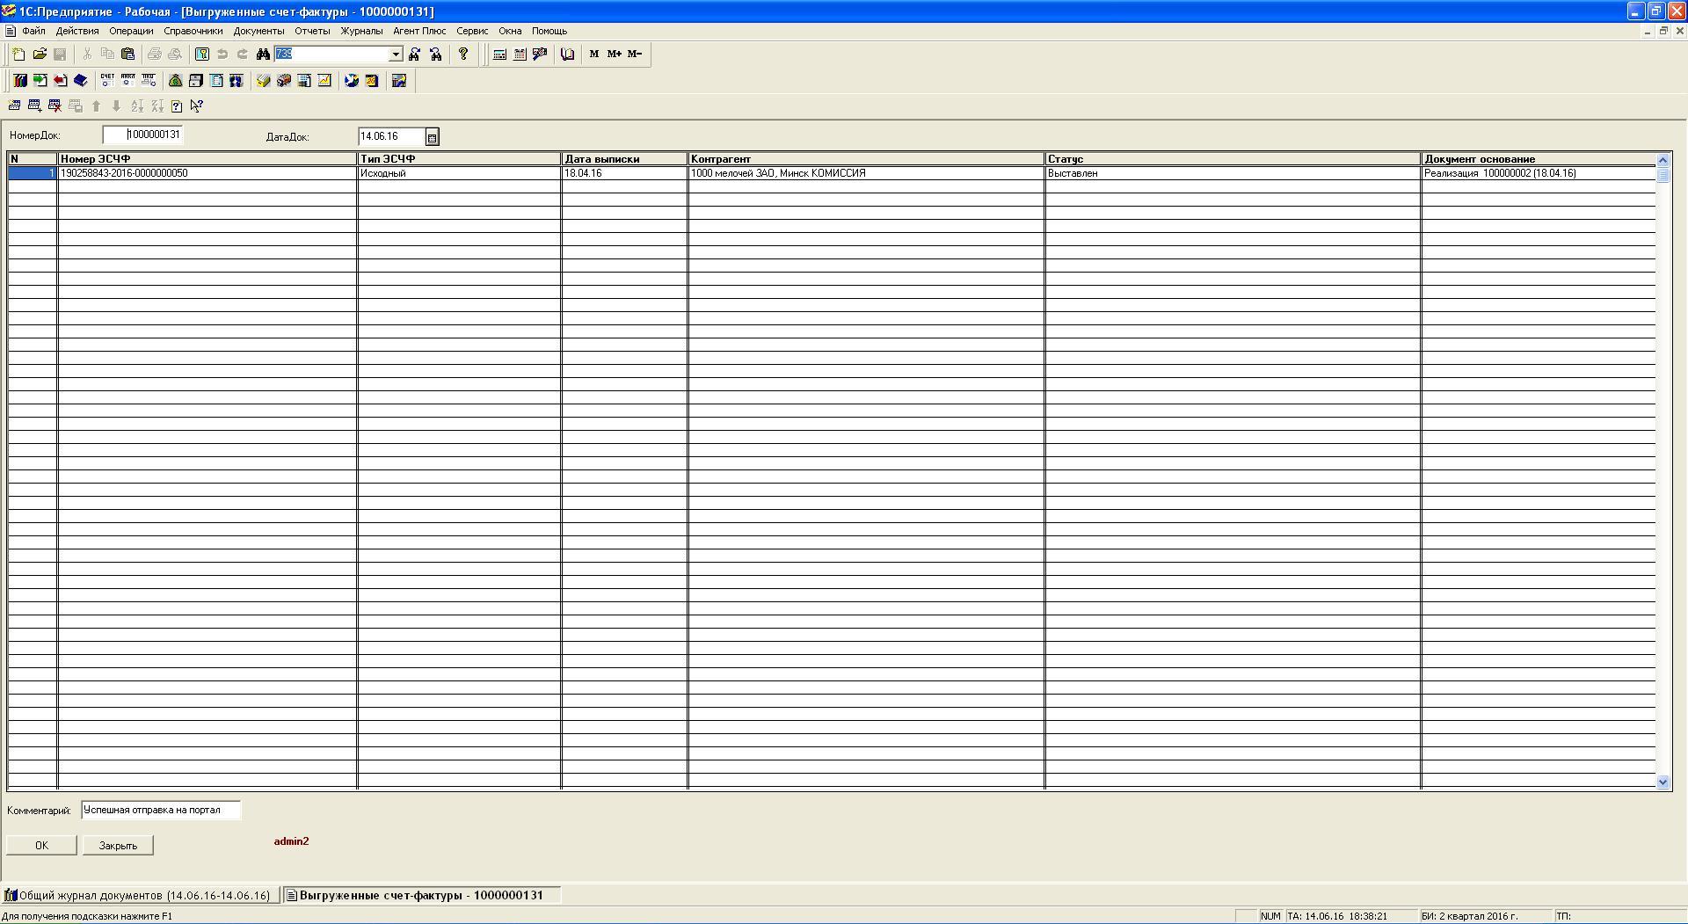Open the Агент Плюс menu
Image resolution: width=1688 pixels, height=924 pixels.
coord(419,31)
